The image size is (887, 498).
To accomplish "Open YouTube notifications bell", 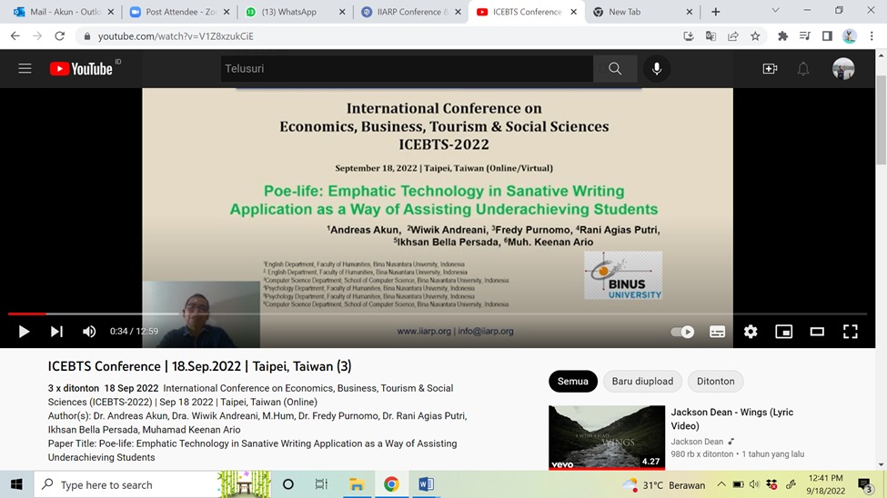I will (x=803, y=69).
